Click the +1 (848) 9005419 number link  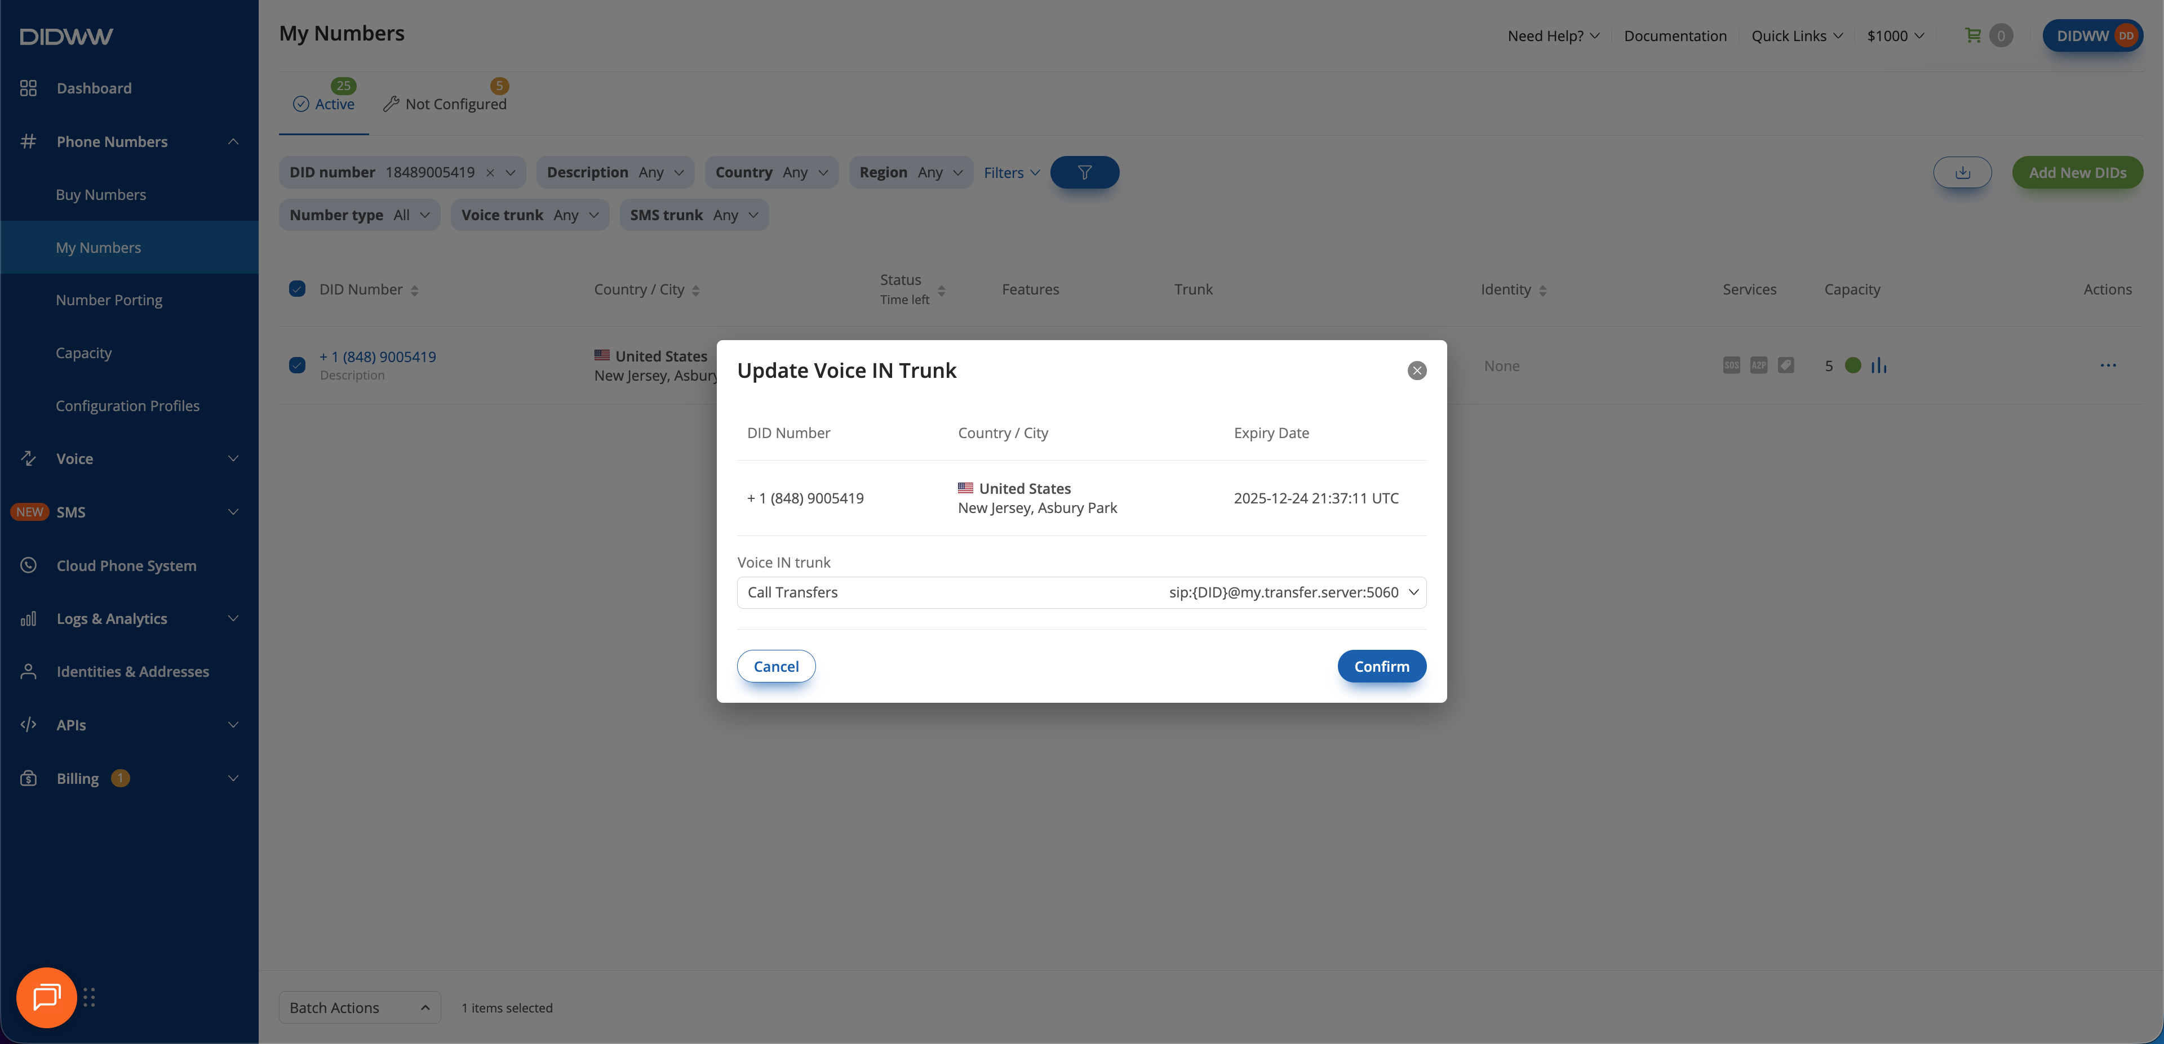377,356
